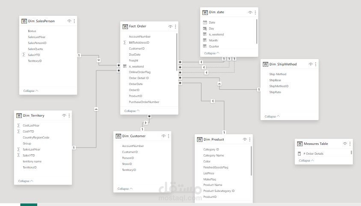The height and width of the screenshot is (206, 361).
Task: Open the Dim_Customer table's more options menu
Action: (x=169, y=136)
